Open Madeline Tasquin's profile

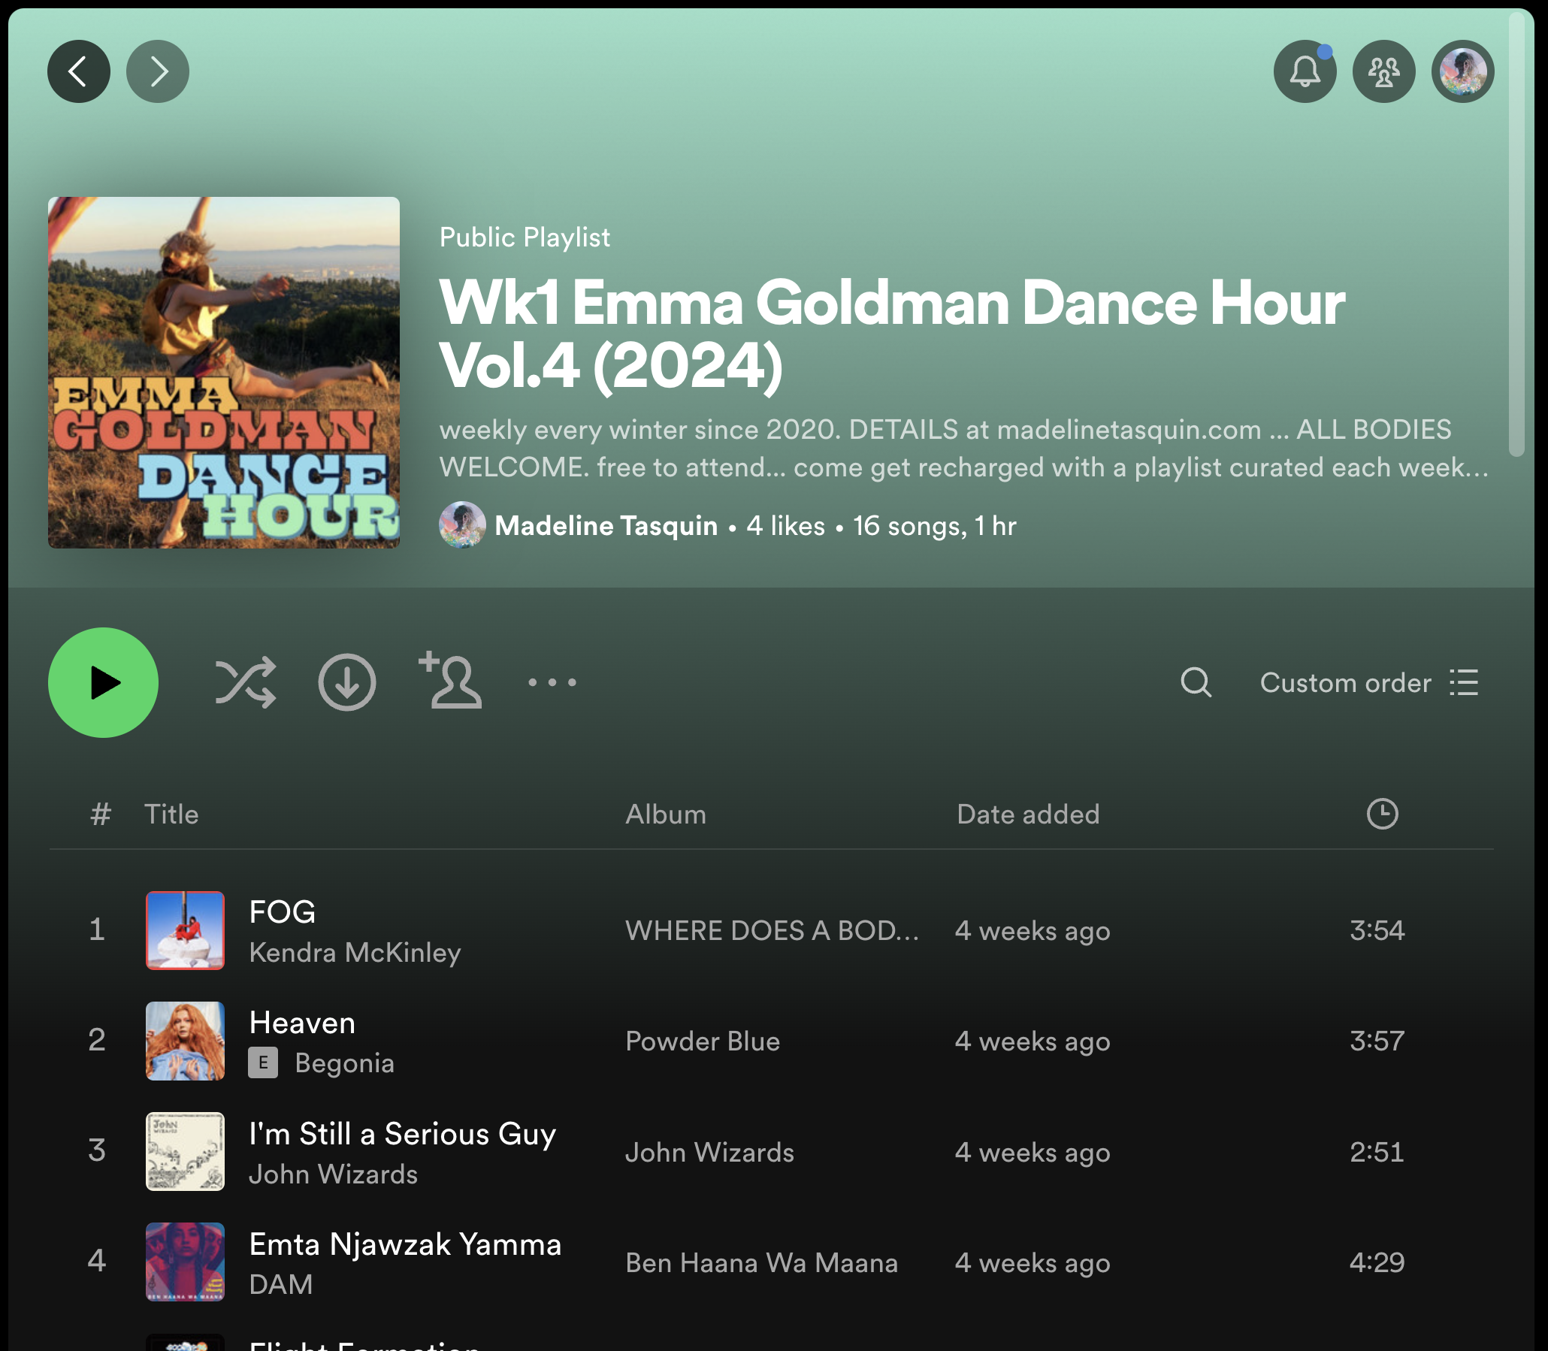tap(607, 525)
